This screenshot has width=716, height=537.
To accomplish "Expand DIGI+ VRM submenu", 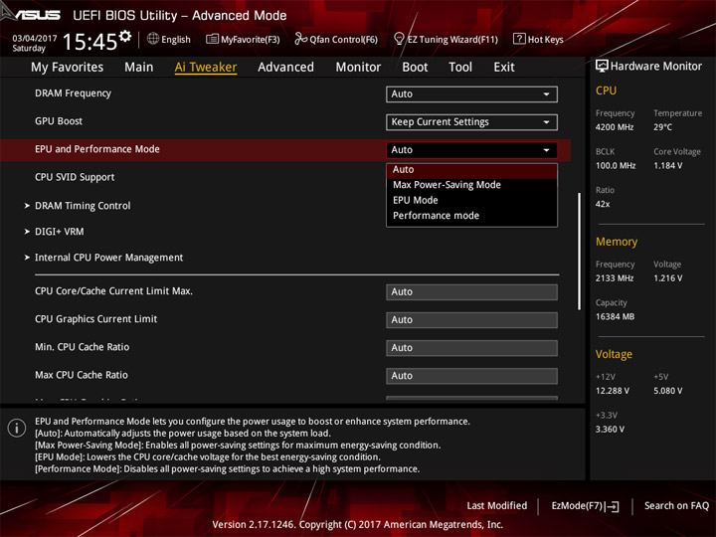I will 59,232.
